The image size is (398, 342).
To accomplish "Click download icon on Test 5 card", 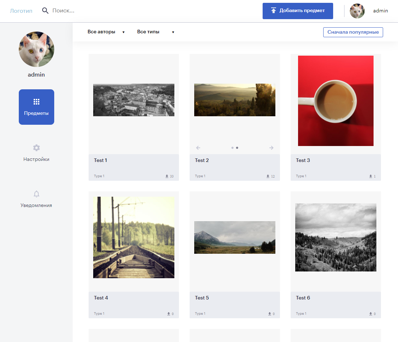I will (x=270, y=314).
